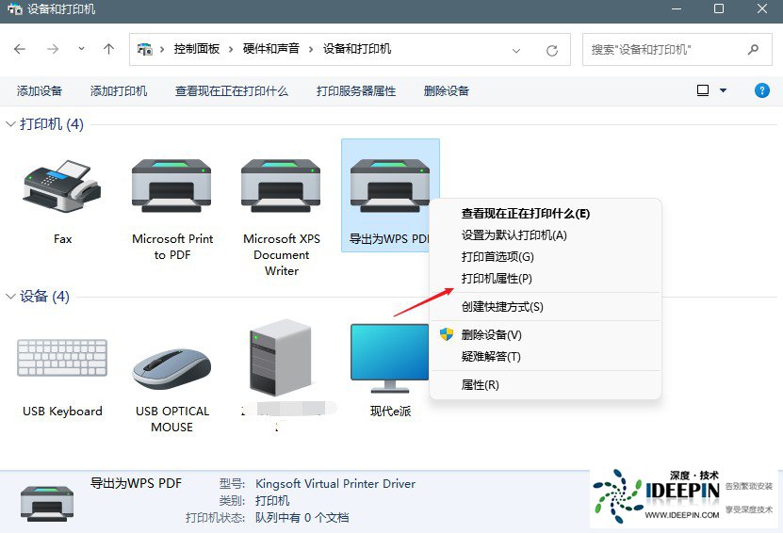
Task: Navigate to 控制面板 breadcrumb
Action: tap(197, 49)
